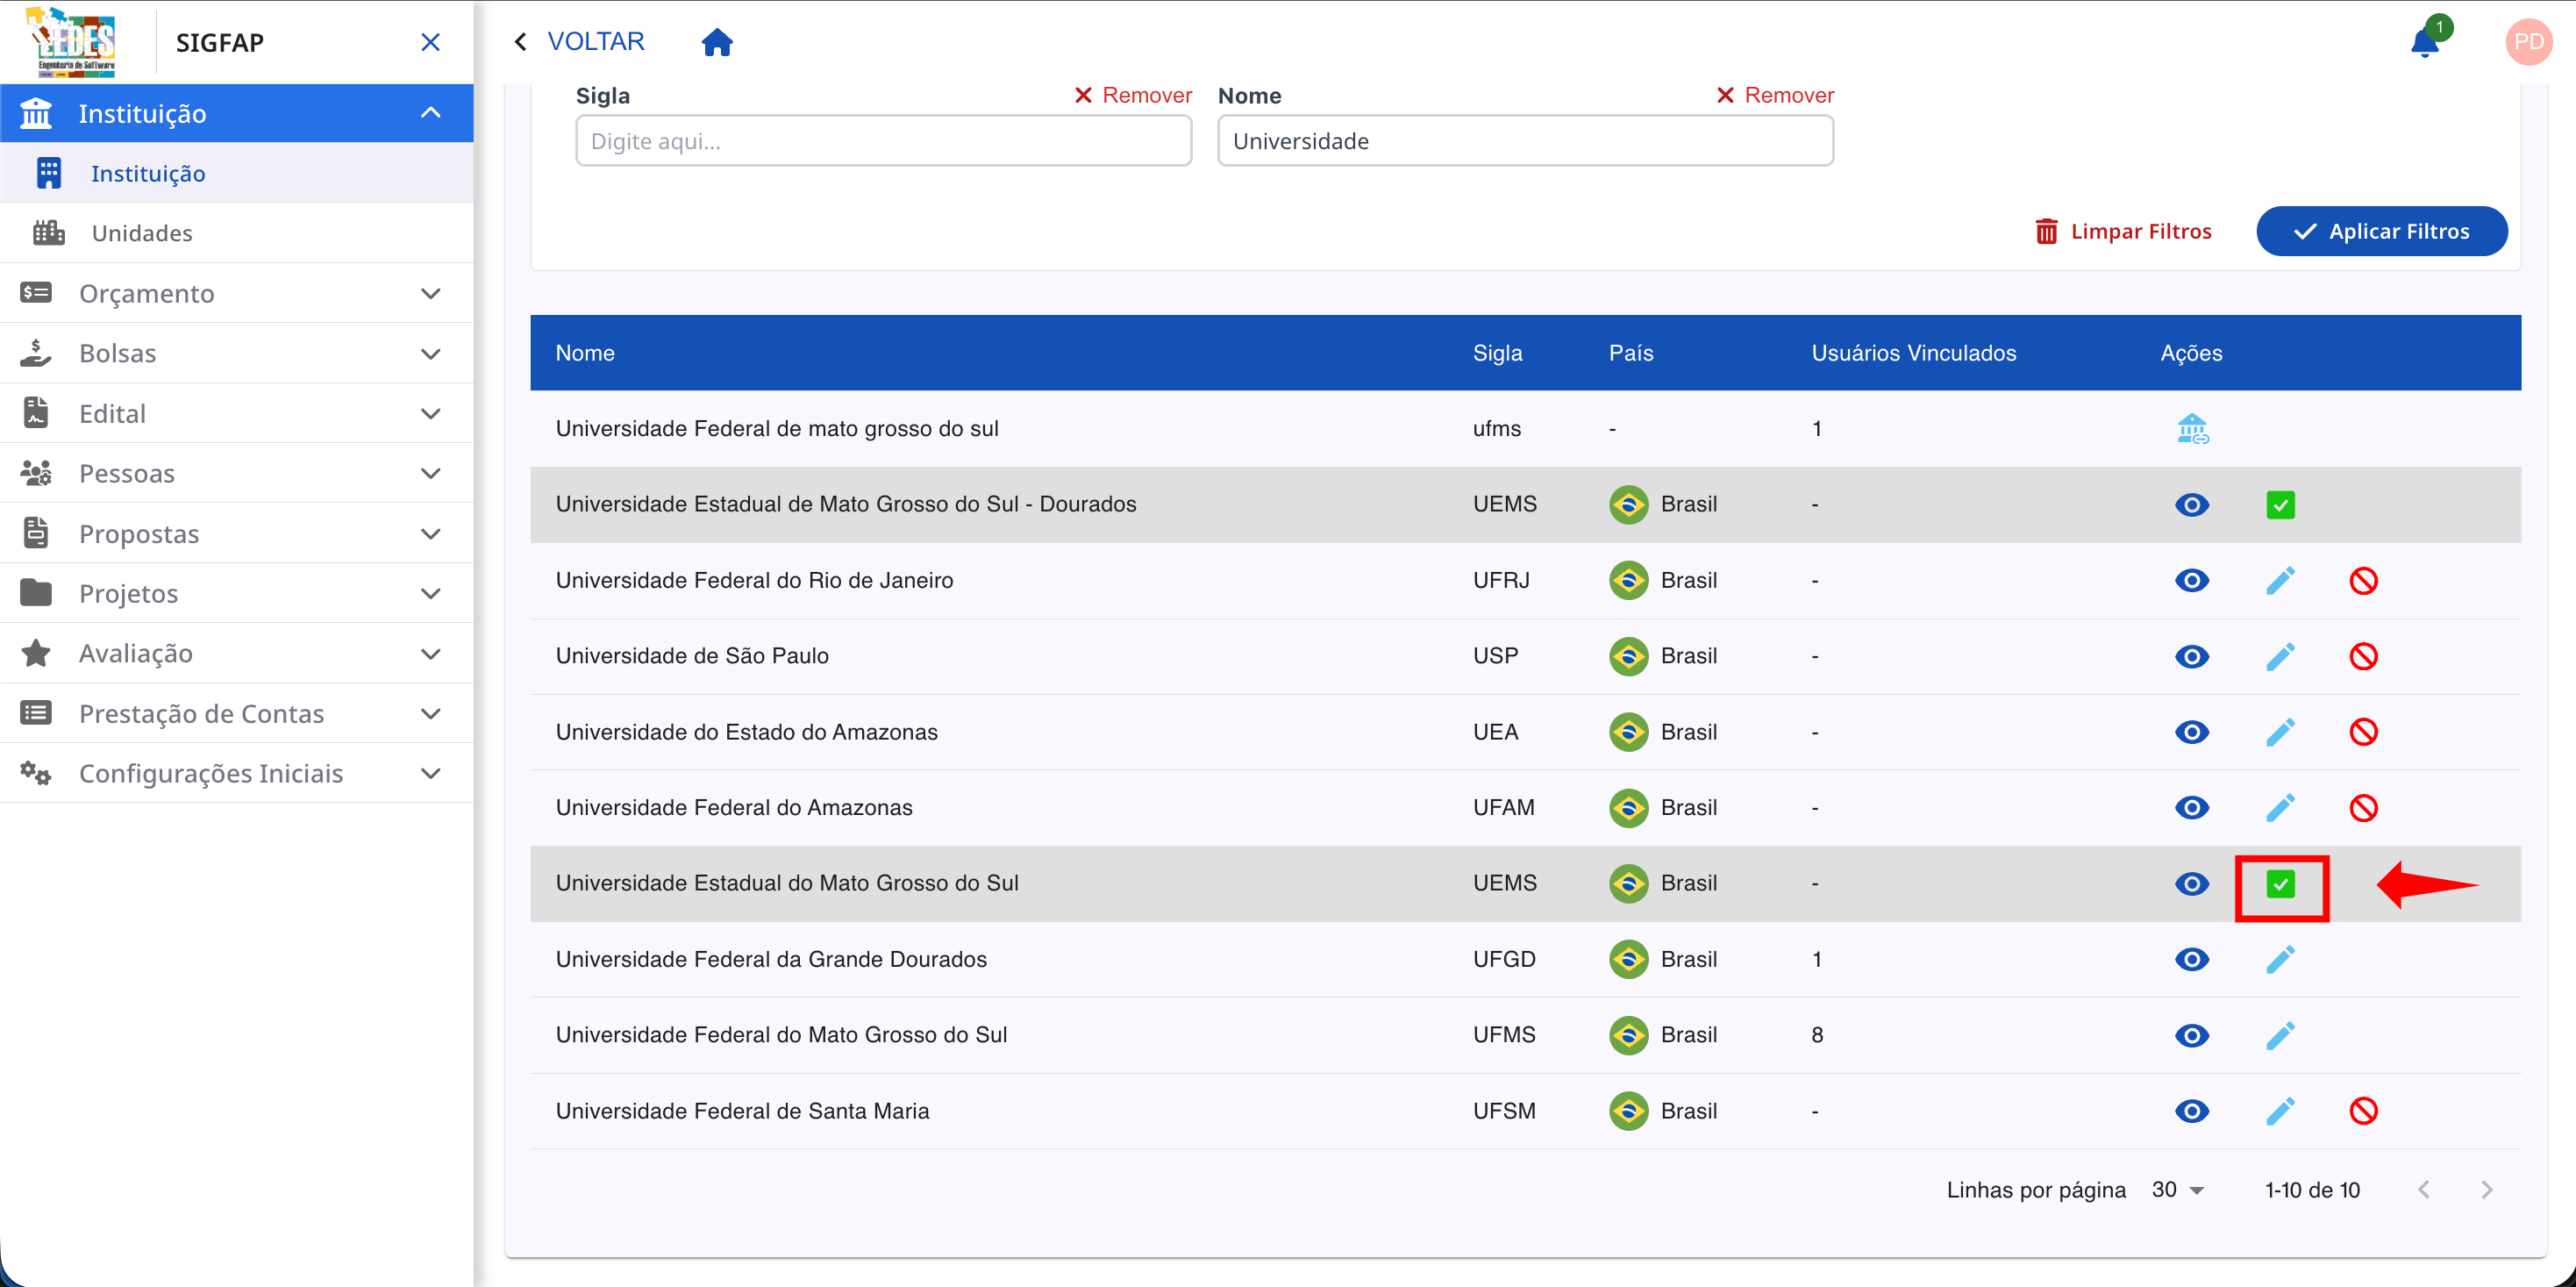The image size is (2576, 1287).
Task: View Universidade Federal da Grande Dourados eye icon
Action: coord(2191,960)
